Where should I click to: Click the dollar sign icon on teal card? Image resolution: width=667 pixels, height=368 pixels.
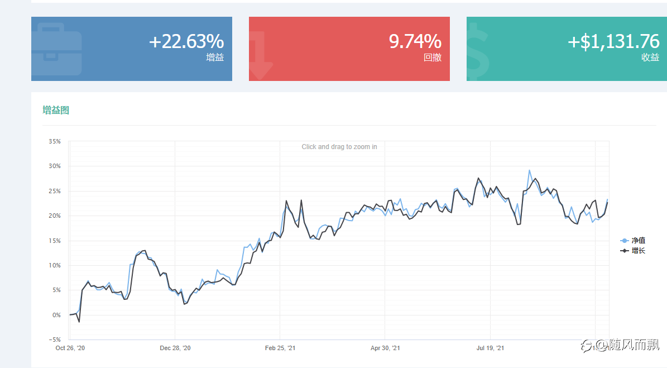(478, 51)
